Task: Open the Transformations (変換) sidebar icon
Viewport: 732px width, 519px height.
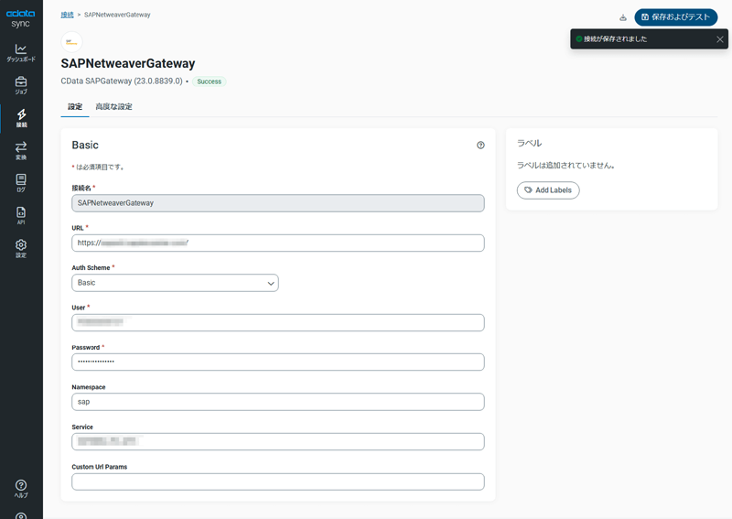Action: pos(21,150)
